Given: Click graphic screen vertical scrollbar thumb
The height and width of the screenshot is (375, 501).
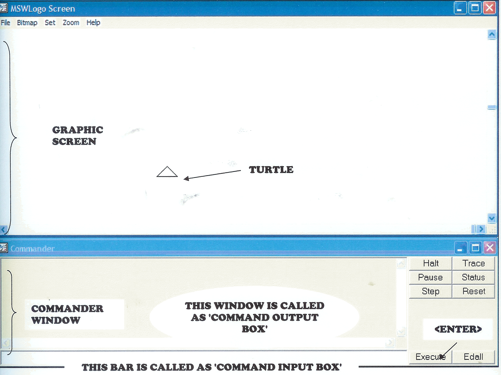Looking at the screenshot, I should [x=492, y=107].
